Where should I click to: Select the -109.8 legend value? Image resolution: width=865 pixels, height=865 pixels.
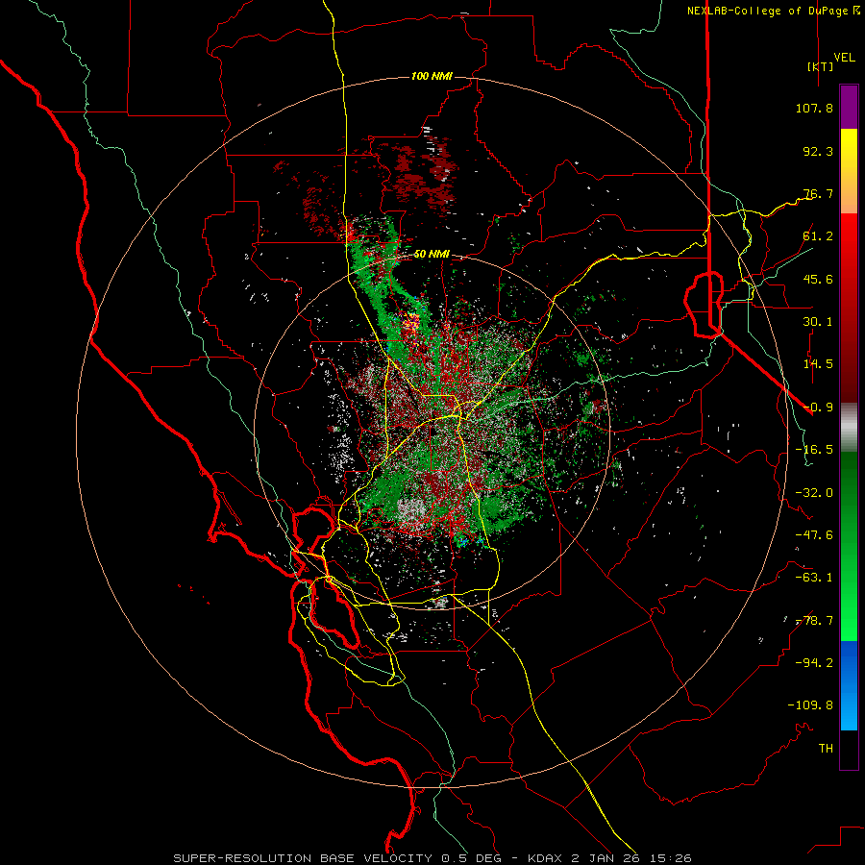(810, 705)
